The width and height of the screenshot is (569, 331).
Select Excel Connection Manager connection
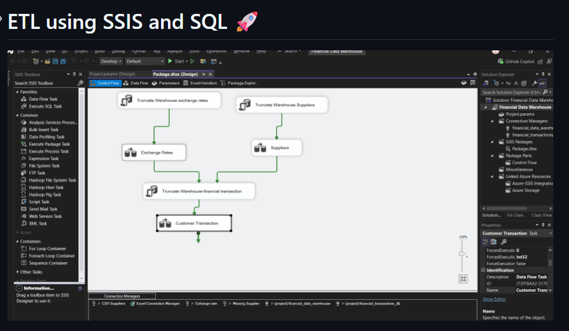pyautogui.click(x=155, y=304)
